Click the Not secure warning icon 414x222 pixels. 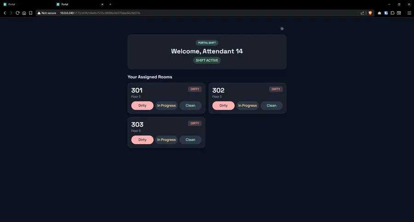39,13
